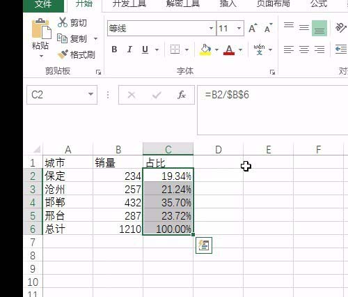Image resolution: width=348 pixels, height=297 pixels.
Task: Open the Insert Function fx button
Action: tap(181, 95)
